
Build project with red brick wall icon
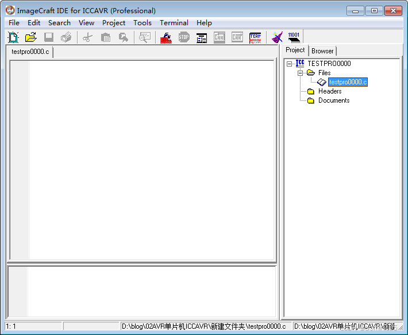(x=166, y=37)
